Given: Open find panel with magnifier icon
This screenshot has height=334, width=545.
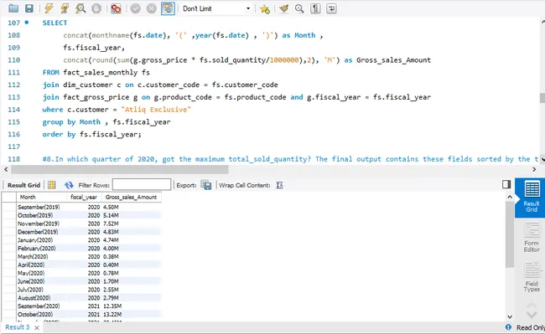Looking at the screenshot, I should click(x=299, y=8).
